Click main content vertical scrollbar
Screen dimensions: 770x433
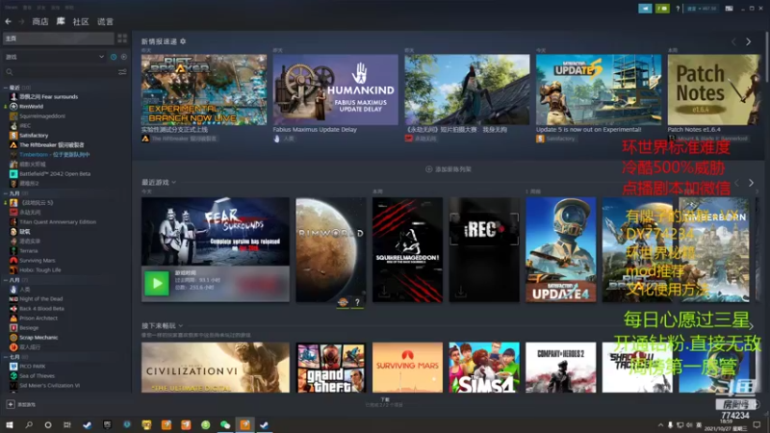click(x=766, y=58)
